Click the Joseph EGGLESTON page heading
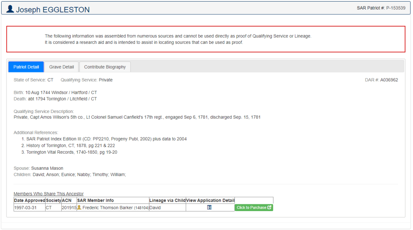This screenshot has width=413, height=230. click(53, 10)
